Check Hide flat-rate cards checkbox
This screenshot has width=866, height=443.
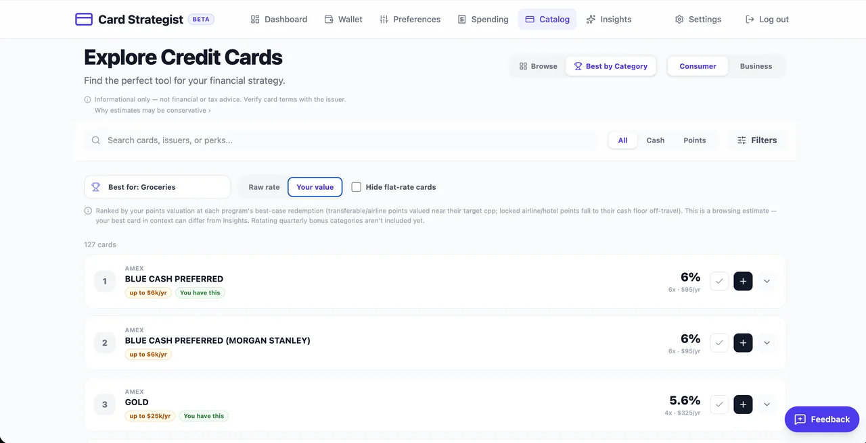pos(357,187)
